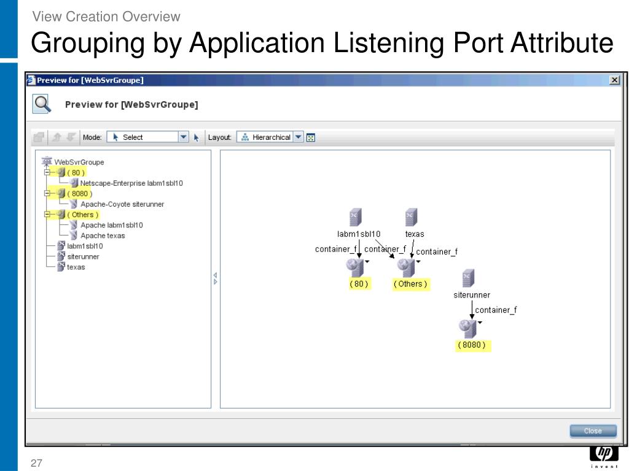This screenshot has height=471, width=629.
Task: Click the Hierarchical layout combo box
Action: [270, 137]
